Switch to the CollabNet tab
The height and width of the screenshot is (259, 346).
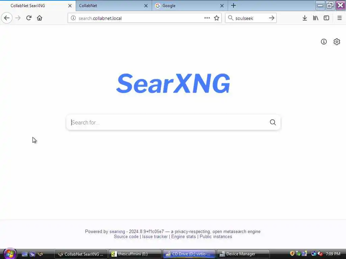[114, 6]
